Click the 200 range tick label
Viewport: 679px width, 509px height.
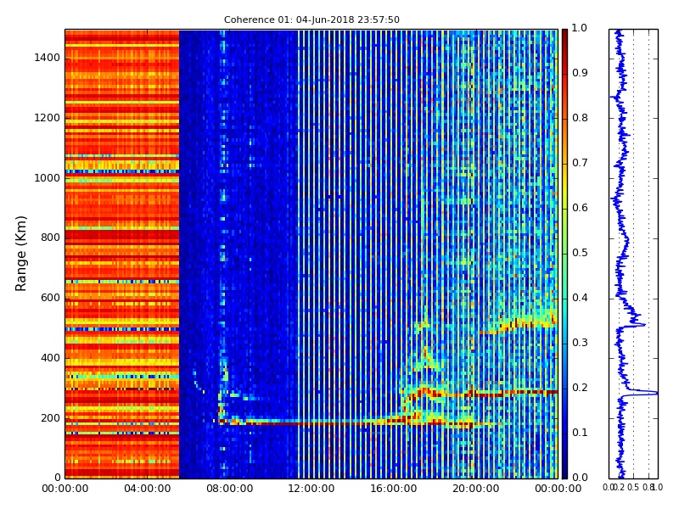[x=50, y=418]
